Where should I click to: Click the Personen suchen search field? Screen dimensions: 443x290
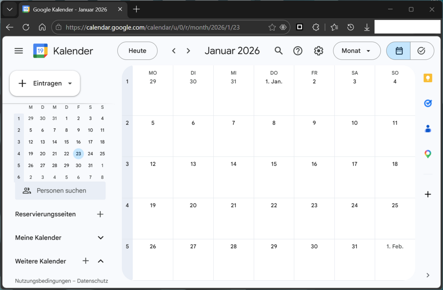(61, 191)
